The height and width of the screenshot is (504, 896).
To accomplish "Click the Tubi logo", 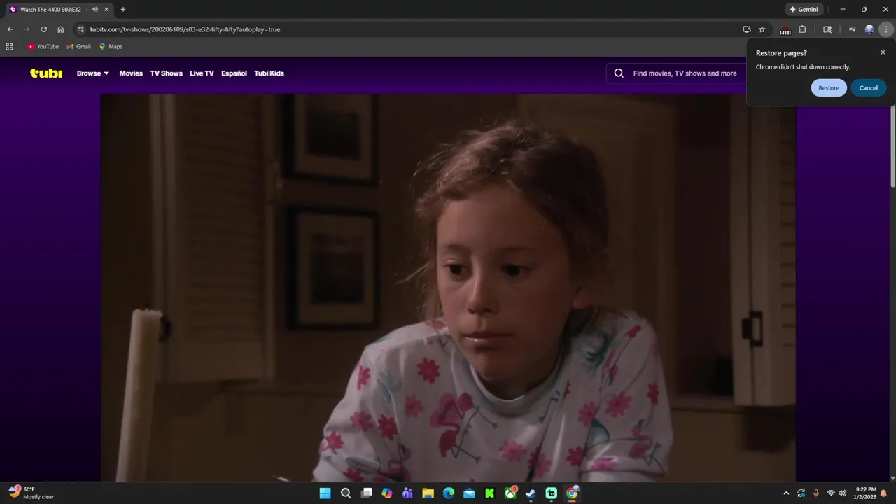I will tap(46, 73).
